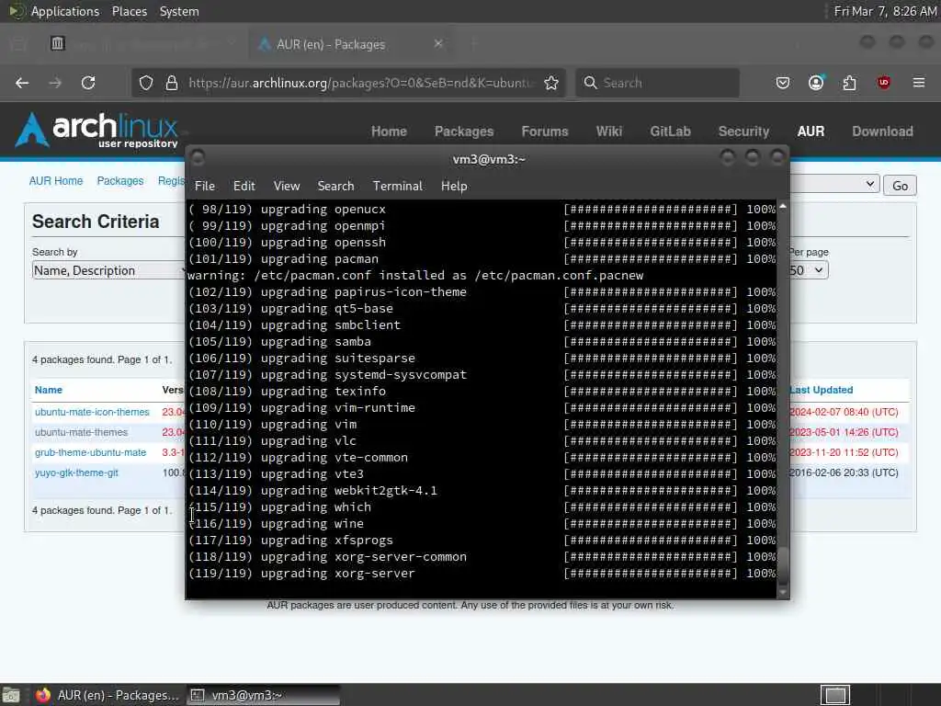The image size is (941, 706).
Task: Open yuyo-gtk-theme-git package link
Action: coord(76,473)
